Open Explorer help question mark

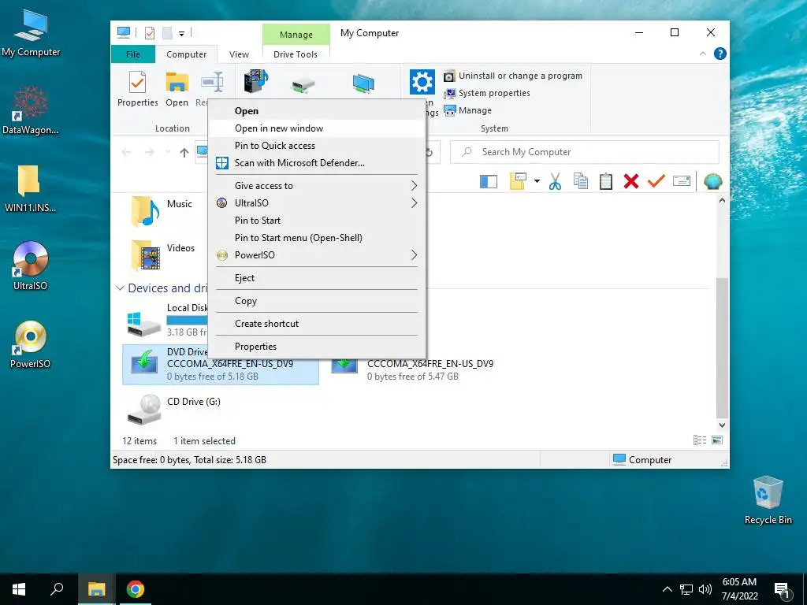(720, 54)
